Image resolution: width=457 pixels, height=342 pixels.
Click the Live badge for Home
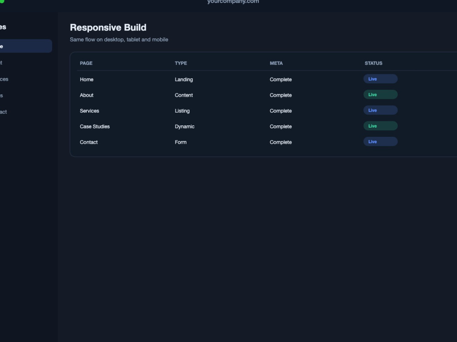[380, 79]
